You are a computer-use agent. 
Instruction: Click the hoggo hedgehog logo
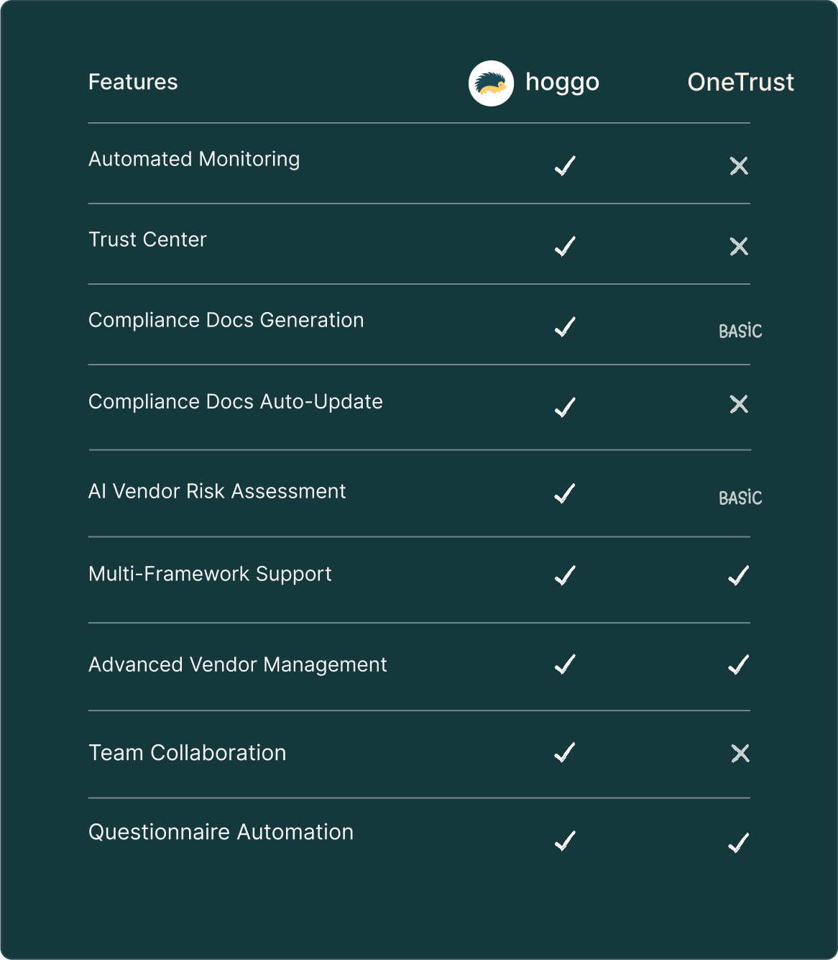[x=491, y=83]
